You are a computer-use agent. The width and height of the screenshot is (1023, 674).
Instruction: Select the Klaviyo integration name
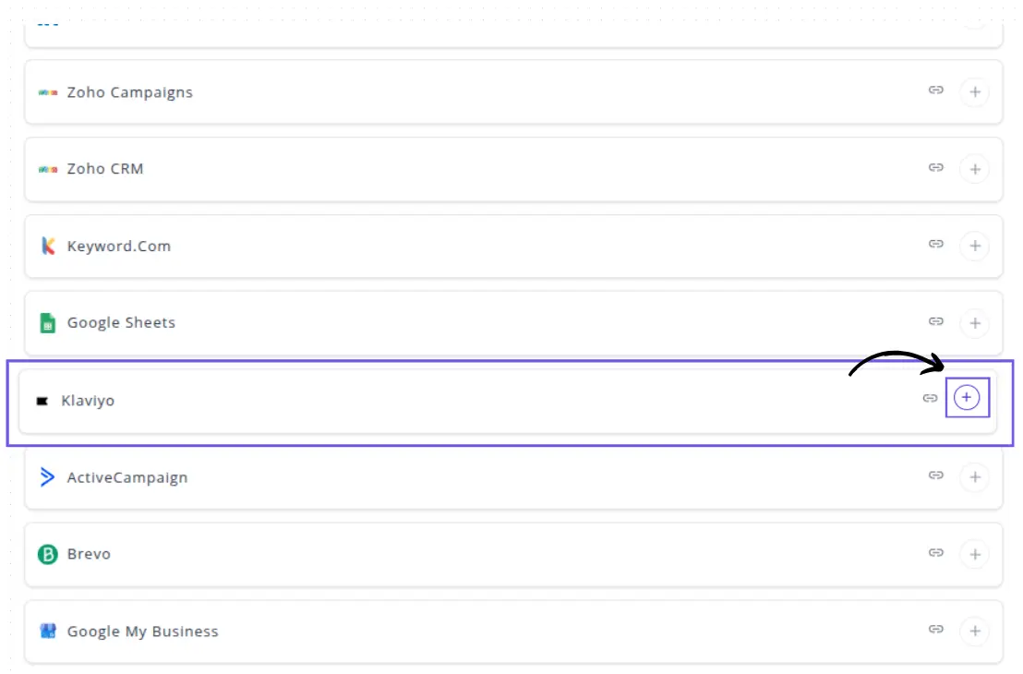coord(88,401)
